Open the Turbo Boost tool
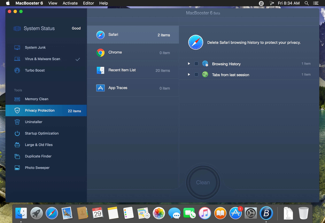This screenshot has width=325, height=223. pyautogui.click(x=35, y=70)
